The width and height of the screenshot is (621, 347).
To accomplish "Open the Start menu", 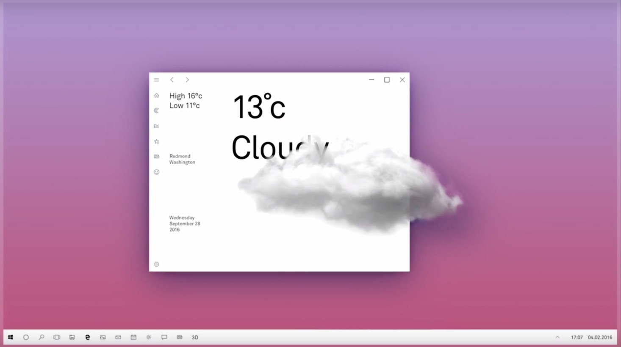I will pyautogui.click(x=10, y=337).
